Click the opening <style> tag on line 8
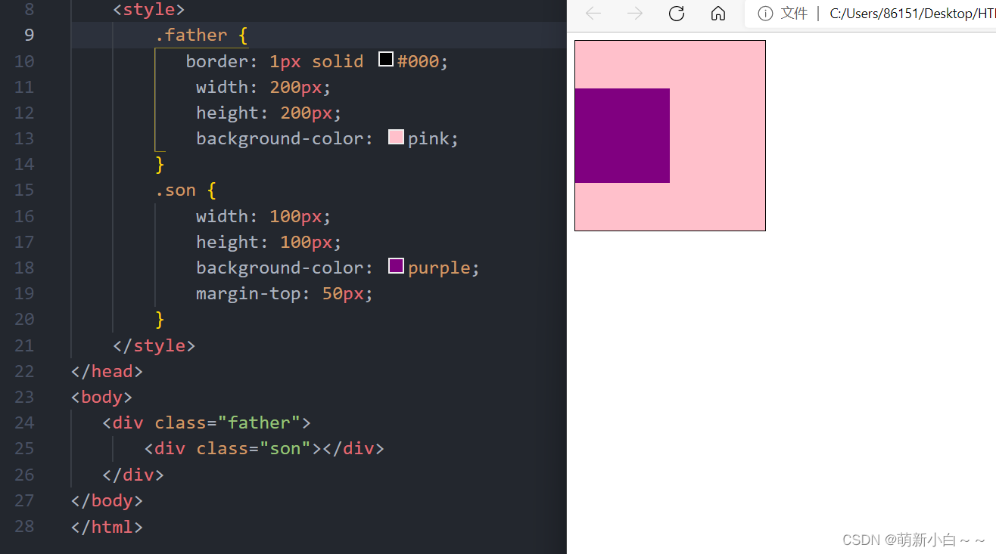This screenshot has height=554, width=996. [149, 10]
